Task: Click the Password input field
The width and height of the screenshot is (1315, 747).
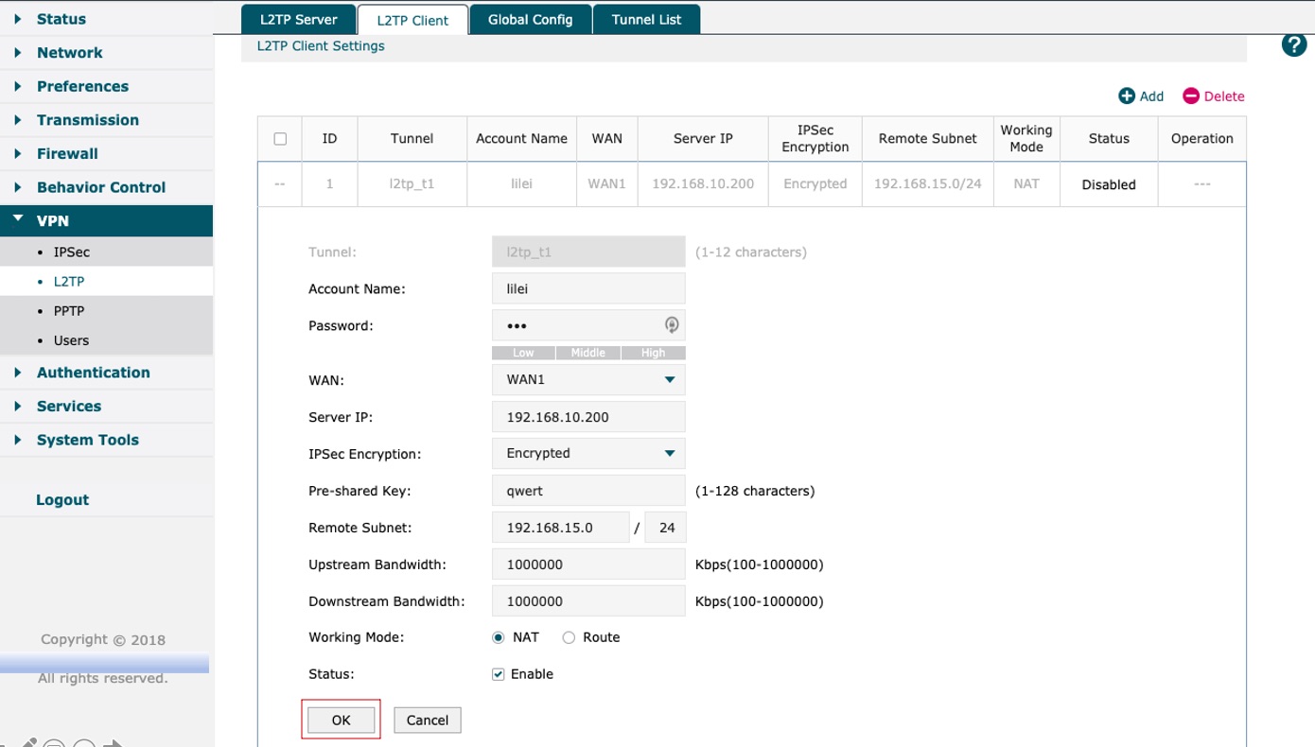Action: [x=588, y=325]
